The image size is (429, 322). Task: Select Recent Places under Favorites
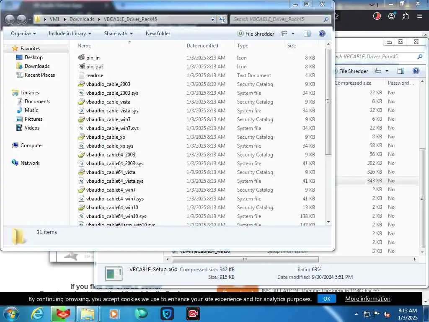[x=40, y=75]
